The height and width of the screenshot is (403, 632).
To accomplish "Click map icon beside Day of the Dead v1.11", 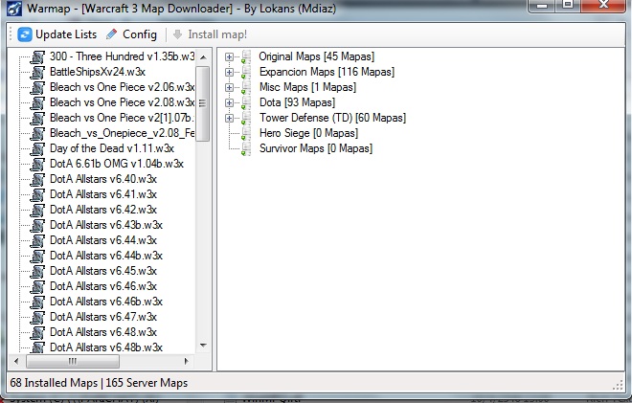I will click(x=37, y=148).
